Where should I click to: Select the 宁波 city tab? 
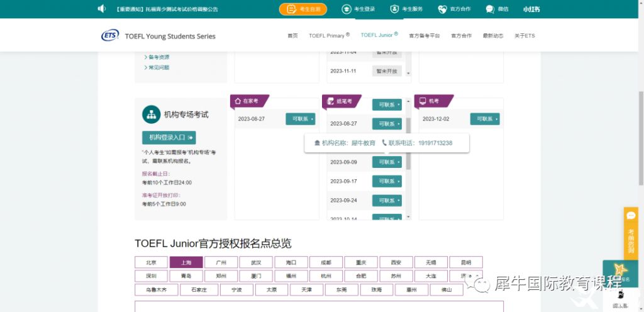point(236,289)
